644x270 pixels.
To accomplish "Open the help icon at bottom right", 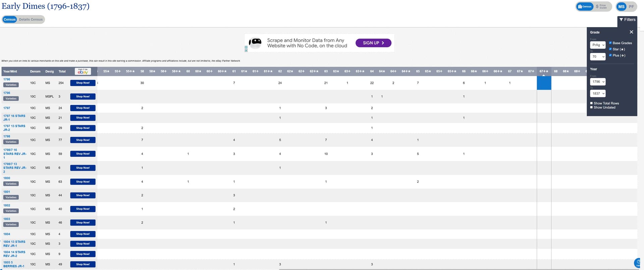I will [x=639, y=263].
